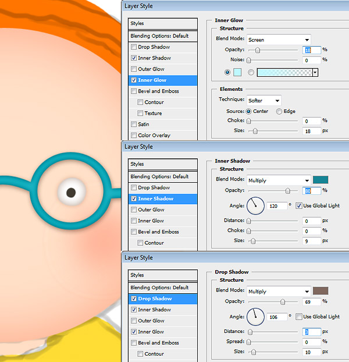Image resolution: width=349 pixels, height=362 pixels.
Task: Set Inner Glow source to Center
Action: [248, 112]
